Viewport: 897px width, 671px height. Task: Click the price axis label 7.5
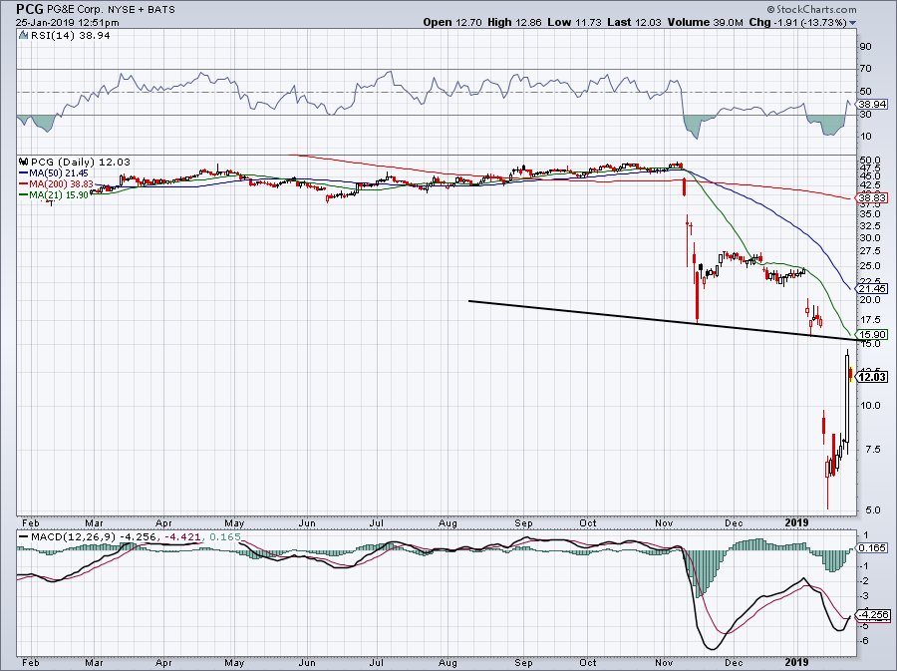pos(872,450)
